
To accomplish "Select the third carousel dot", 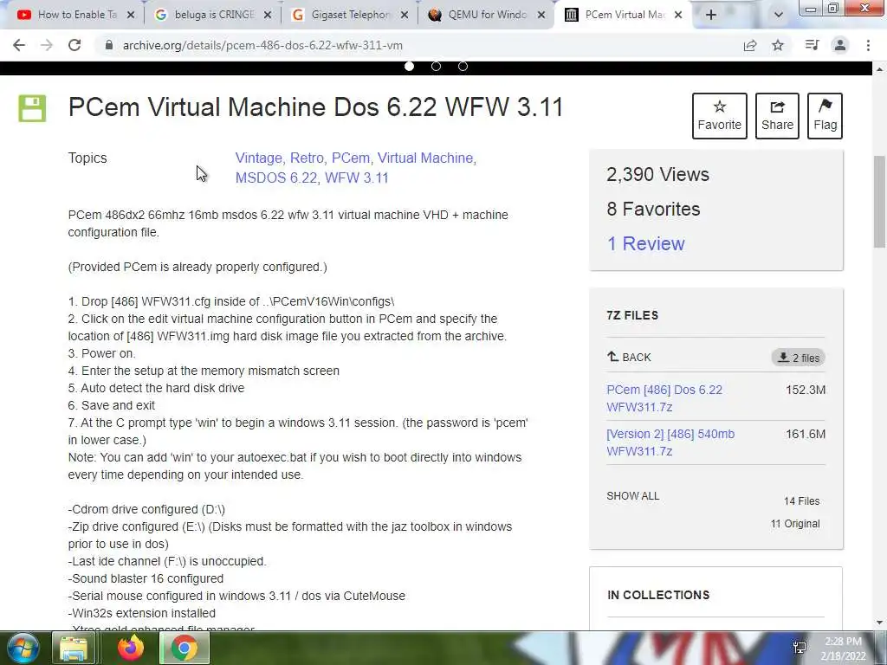I will coord(463,67).
